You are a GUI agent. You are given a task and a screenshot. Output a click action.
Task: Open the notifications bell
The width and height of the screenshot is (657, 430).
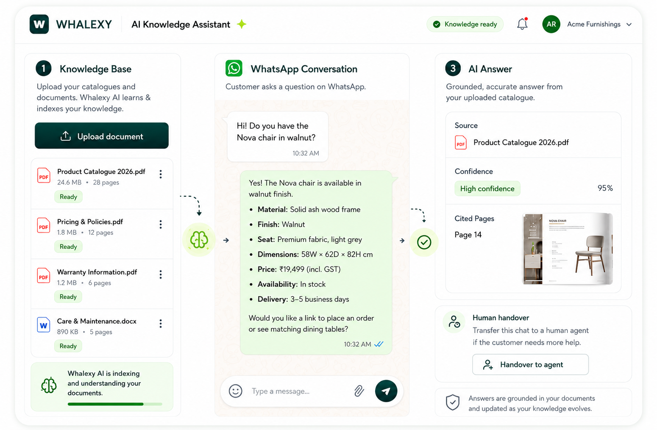tap(522, 24)
